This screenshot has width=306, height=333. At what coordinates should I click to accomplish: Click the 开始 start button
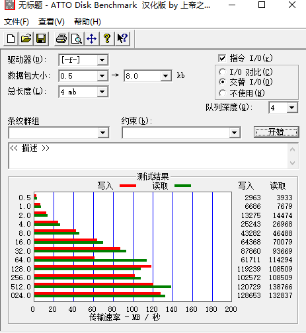click(x=276, y=132)
